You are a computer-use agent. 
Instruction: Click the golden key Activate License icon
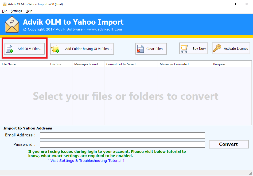[217, 48]
